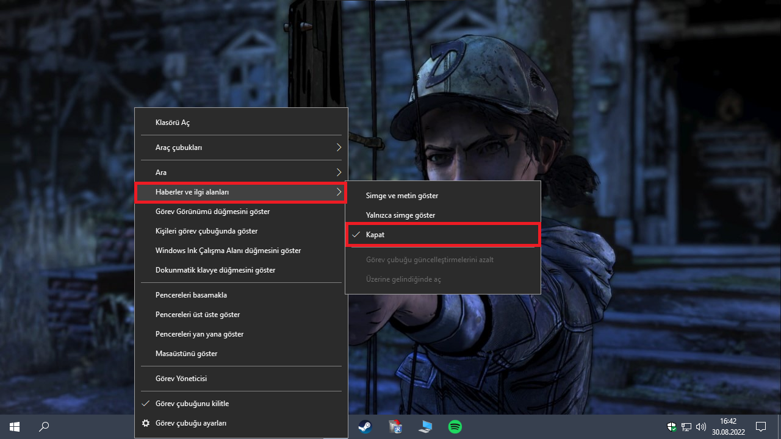Open the trash-can R app on taskbar
Viewport: 781px width, 439px height.
395,426
